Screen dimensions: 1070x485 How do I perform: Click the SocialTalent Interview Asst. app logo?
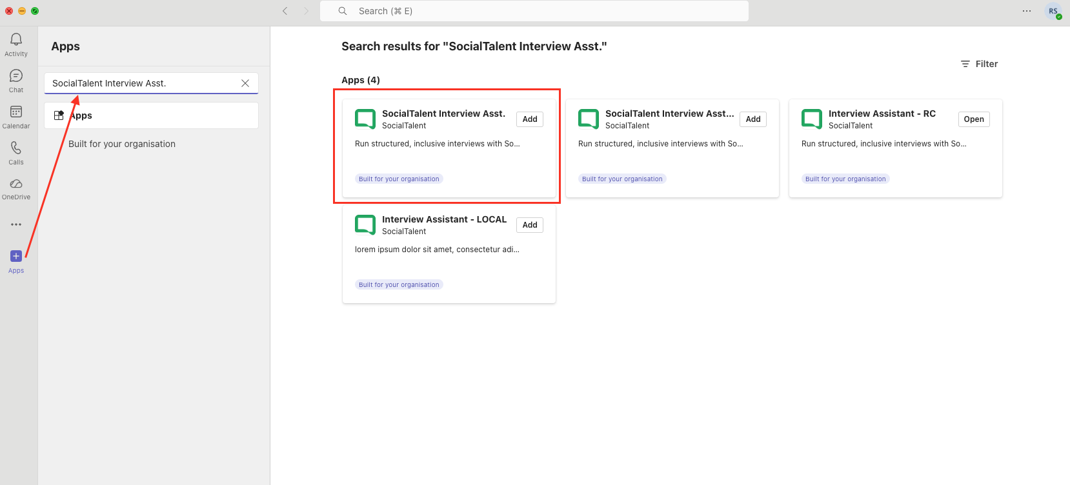point(365,119)
